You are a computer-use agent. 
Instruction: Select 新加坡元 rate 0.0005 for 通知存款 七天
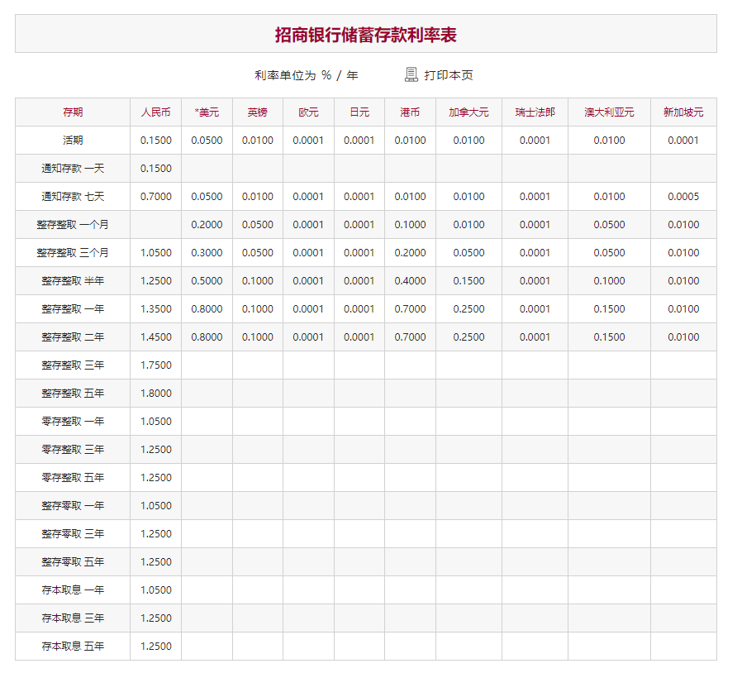point(683,197)
